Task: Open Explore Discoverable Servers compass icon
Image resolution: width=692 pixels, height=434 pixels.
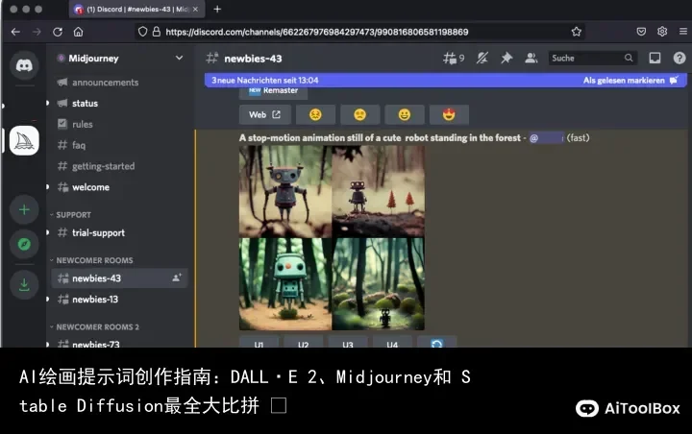Action: [x=24, y=244]
